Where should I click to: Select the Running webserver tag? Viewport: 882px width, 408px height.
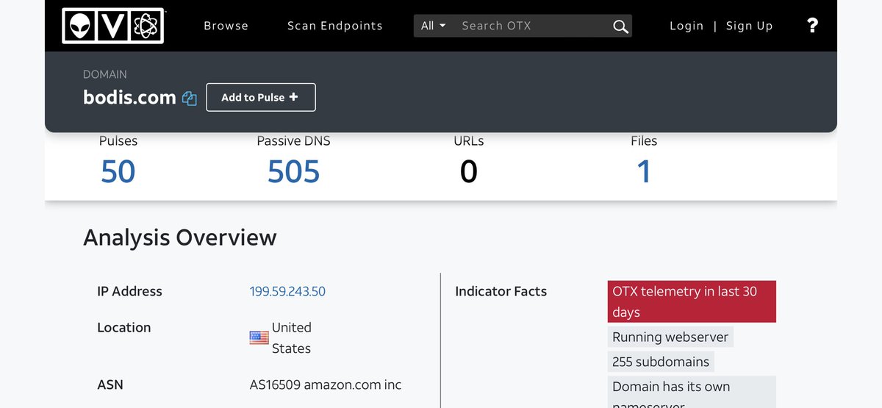tap(670, 337)
